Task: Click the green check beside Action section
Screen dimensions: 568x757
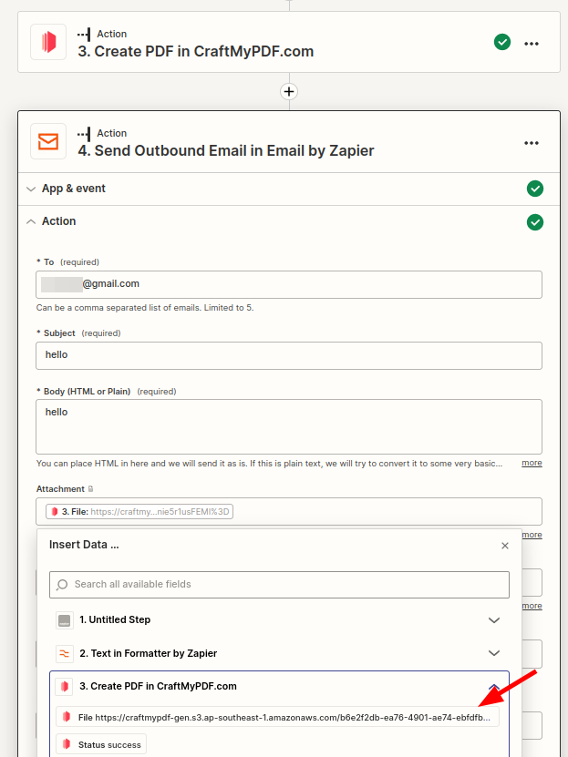Action: (x=535, y=221)
